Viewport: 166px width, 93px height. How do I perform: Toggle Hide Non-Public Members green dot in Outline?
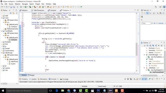click(159, 45)
